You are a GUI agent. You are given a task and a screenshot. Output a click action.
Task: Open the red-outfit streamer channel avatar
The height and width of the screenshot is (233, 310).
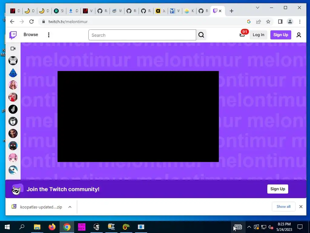coord(13,97)
